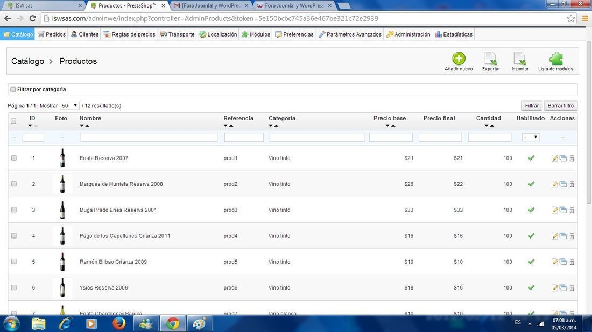Sort Referencia column descending arrow
The image size is (592, 332).
(x=225, y=126)
